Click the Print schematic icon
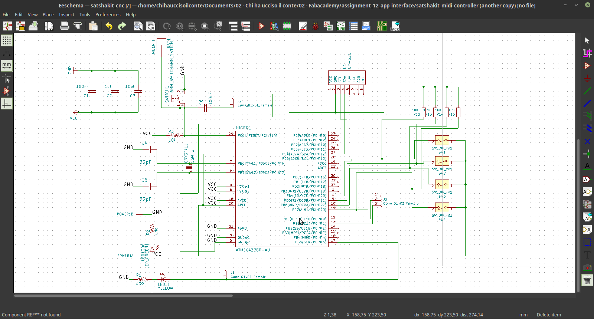This screenshot has height=319, width=594. click(x=65, y=26)
